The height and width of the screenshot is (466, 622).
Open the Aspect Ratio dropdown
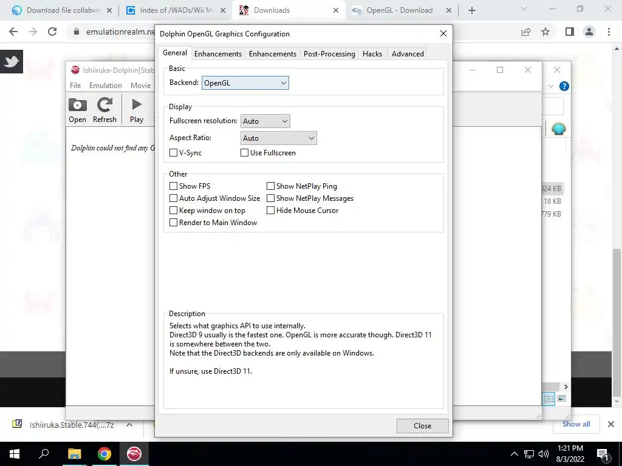point(278,138)
